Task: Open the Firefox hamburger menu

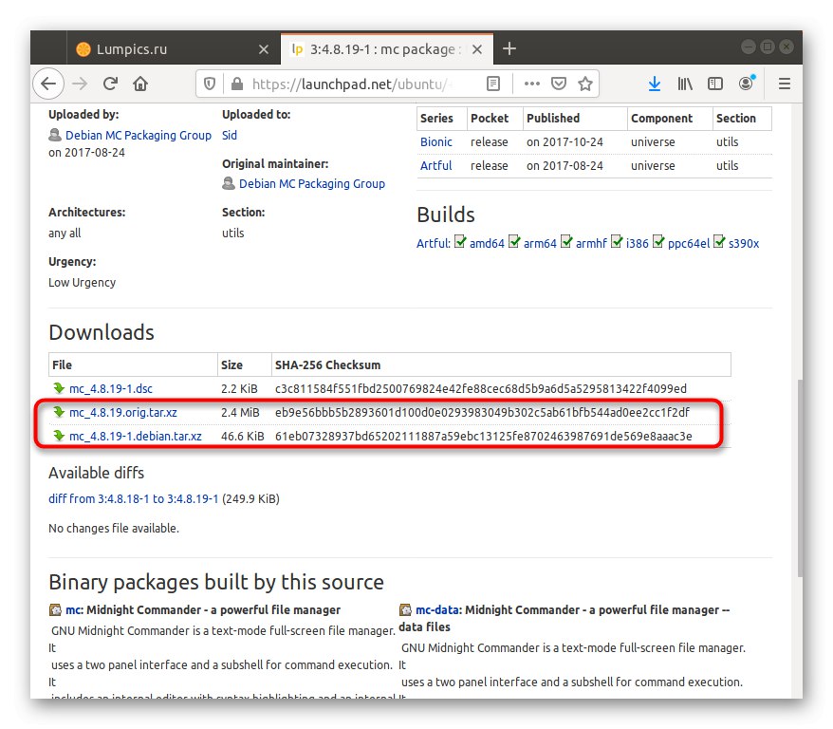Action: click(785, 84)
